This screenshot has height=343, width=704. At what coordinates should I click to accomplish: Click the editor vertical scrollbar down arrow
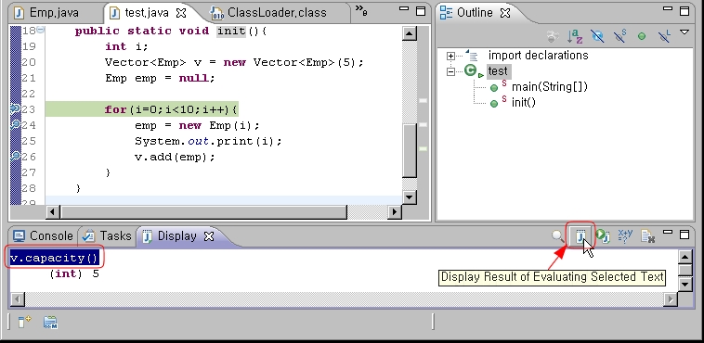click(409, 197)
